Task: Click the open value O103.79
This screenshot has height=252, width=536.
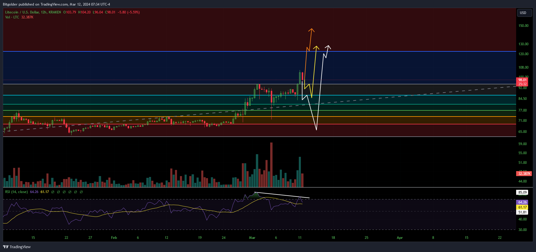Action: pyautogui.click(x=70, y=12)
